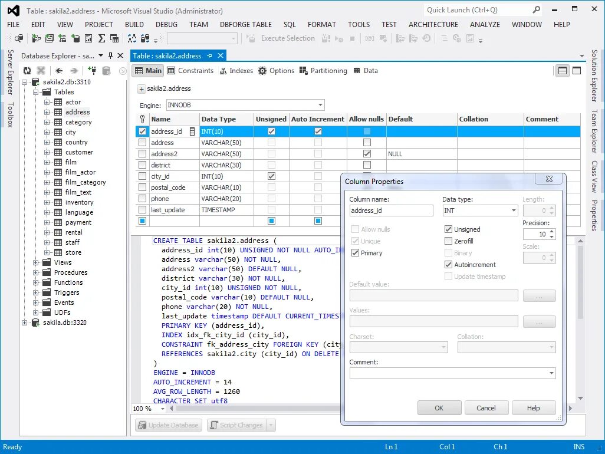Click the single pane layout icon
The height and width of the screenshot is (454, 605).
[x=577, y=71]
